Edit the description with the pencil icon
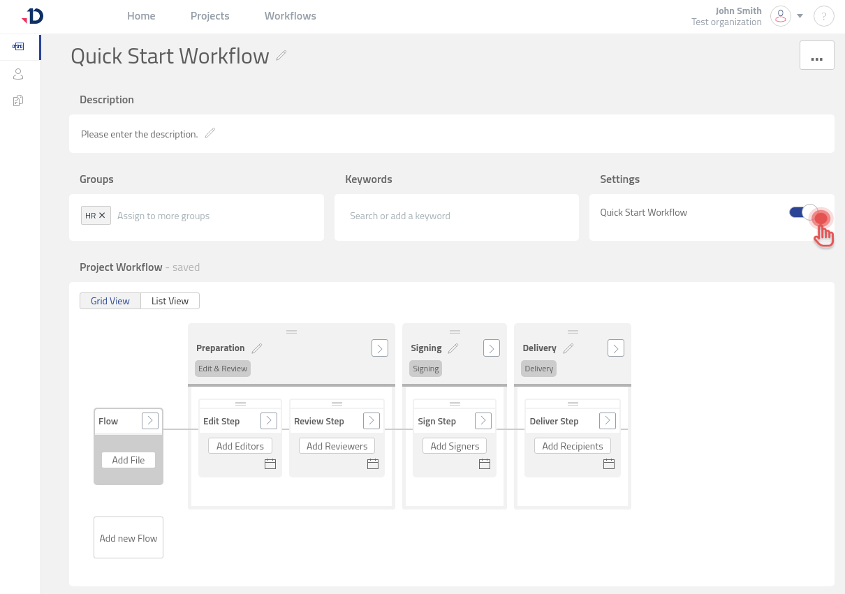 (x=210, y=133)
